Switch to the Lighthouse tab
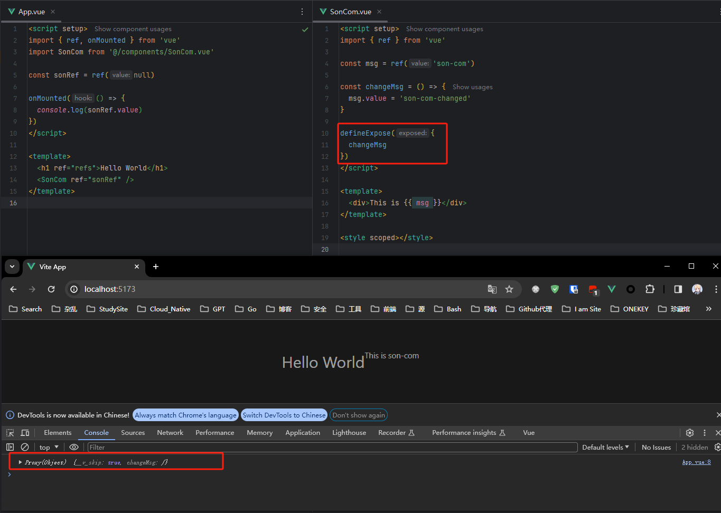Screen dimensions: 721x513 pyautogui.click(x=349, y=433)
